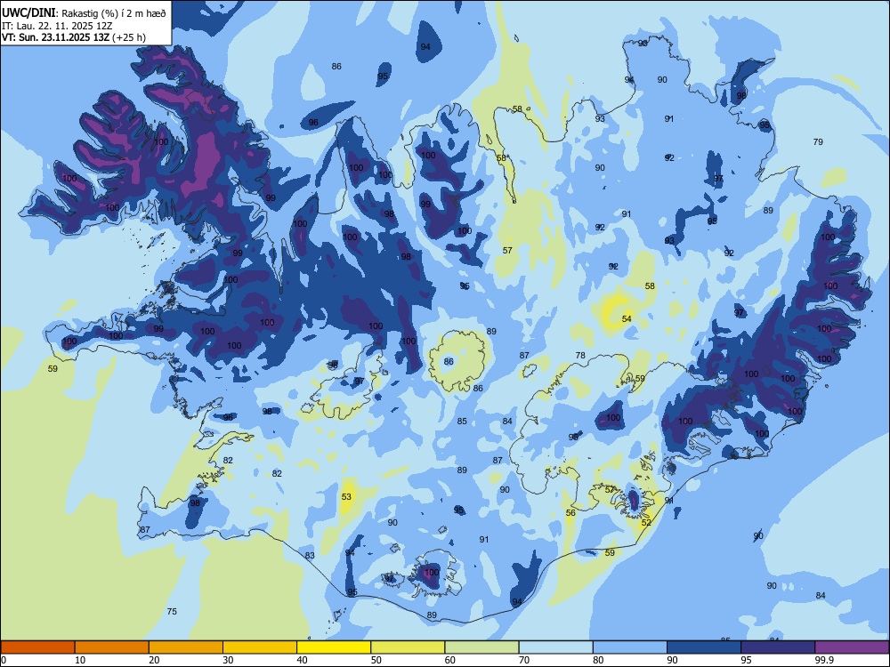Click the legend tick label '50'
The image size is (890, 667).
376,660
